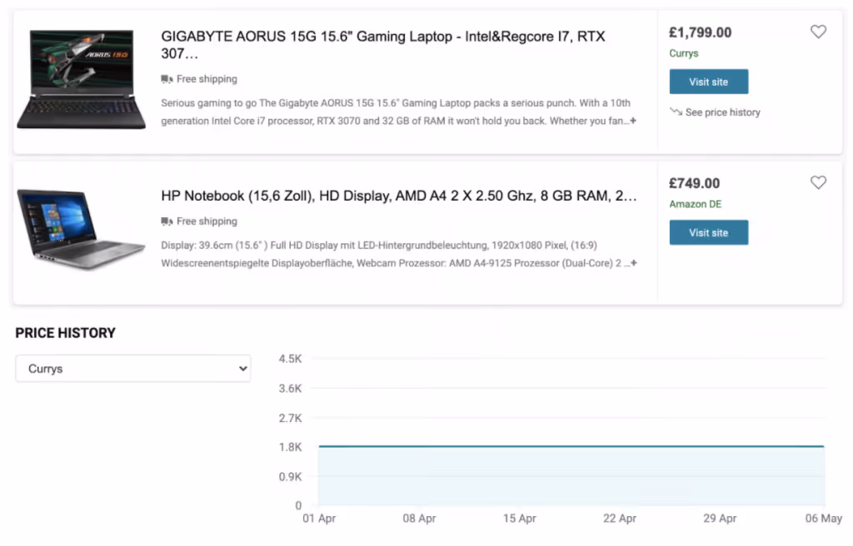Click the 08 Apr label on chart axis
The image size is (853, 546).
click(x=420, y=519)
